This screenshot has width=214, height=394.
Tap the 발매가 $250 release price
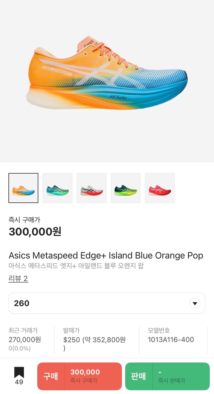point(94,340)
